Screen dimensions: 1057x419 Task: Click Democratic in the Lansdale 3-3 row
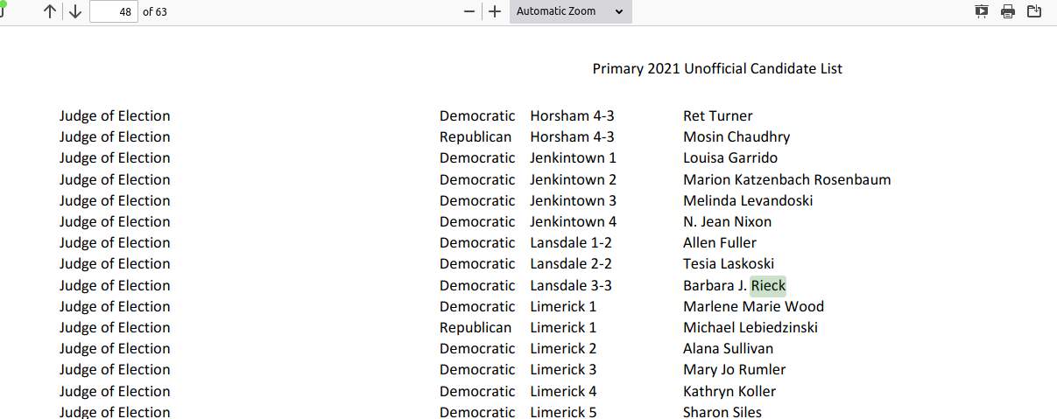point(477,285)
